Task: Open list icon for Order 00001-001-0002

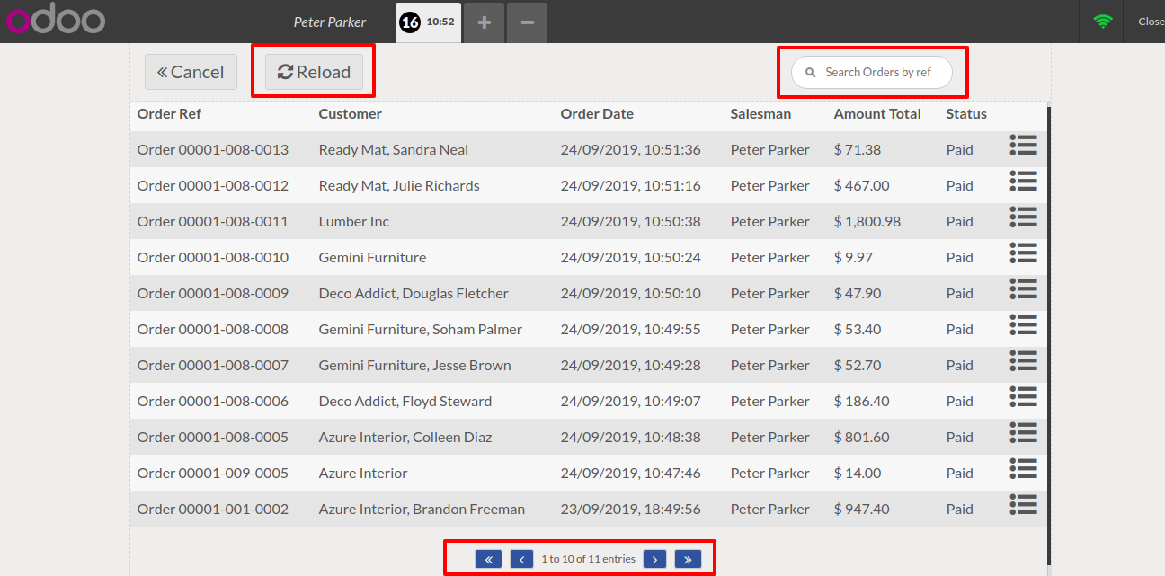Action: [1023, 505]
